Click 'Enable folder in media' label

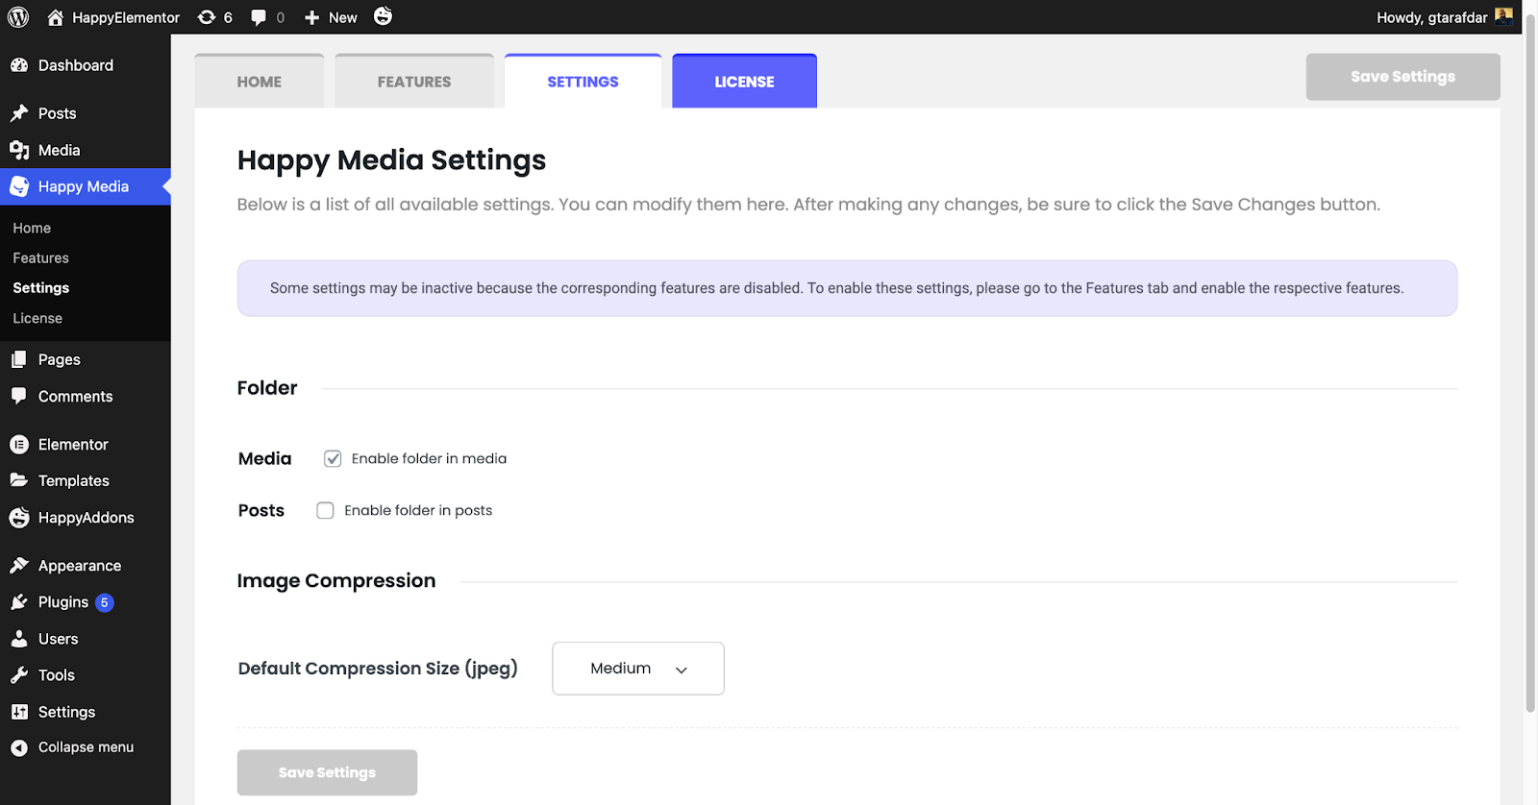tap(429, 458)
